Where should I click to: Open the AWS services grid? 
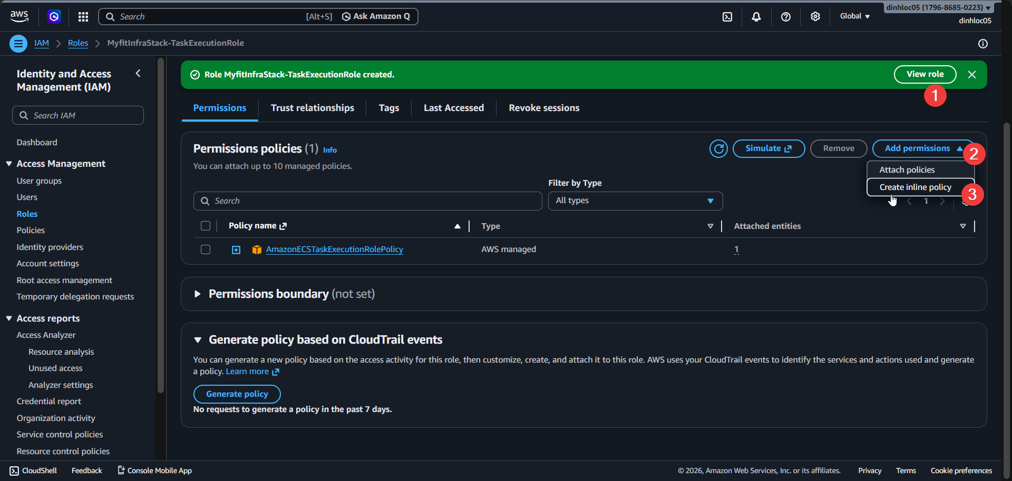pyautogui.click(x=83, y=16)
